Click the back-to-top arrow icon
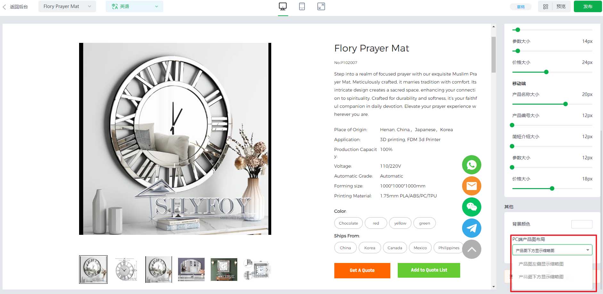The height and width of the screenshot is (294, 603). (x=471, y=249)
